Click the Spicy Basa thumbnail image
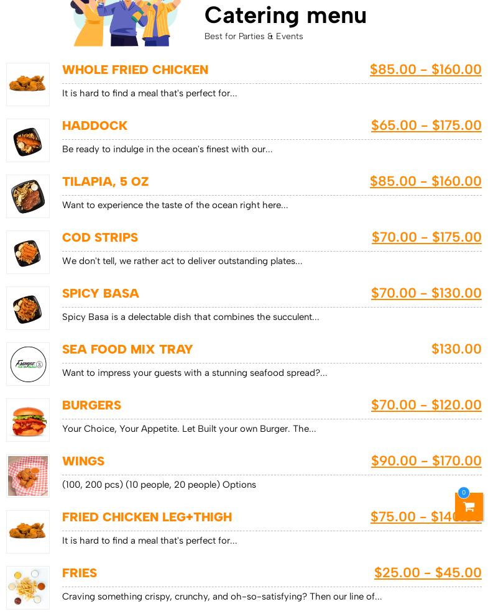This screenshot has height=612, width=488. pyautogui.click(x=28, y=308)
